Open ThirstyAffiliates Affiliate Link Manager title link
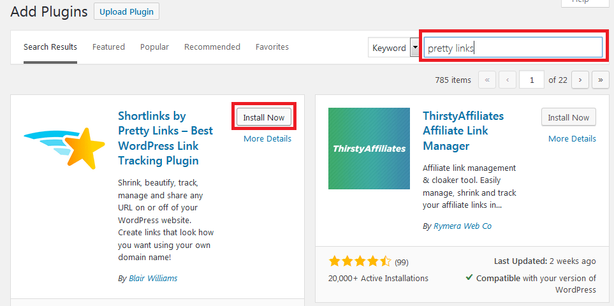This screenshot has height=306, width=614. coord(464,131)
